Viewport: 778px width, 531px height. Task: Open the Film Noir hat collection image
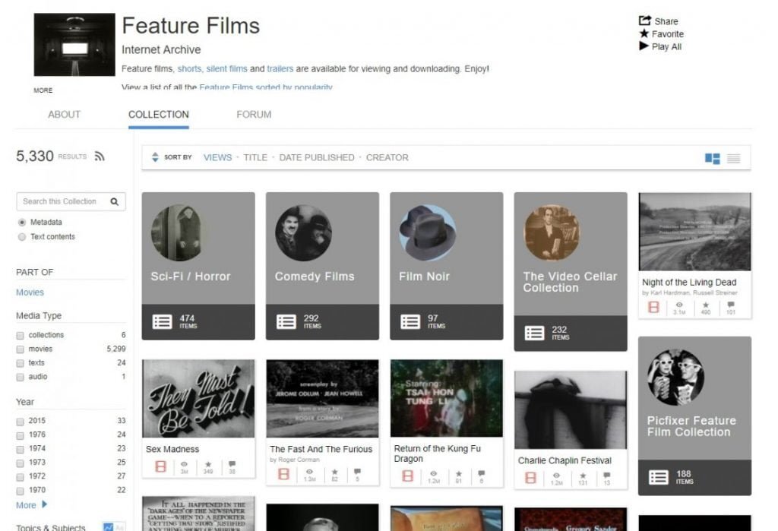tap(428, 232)
